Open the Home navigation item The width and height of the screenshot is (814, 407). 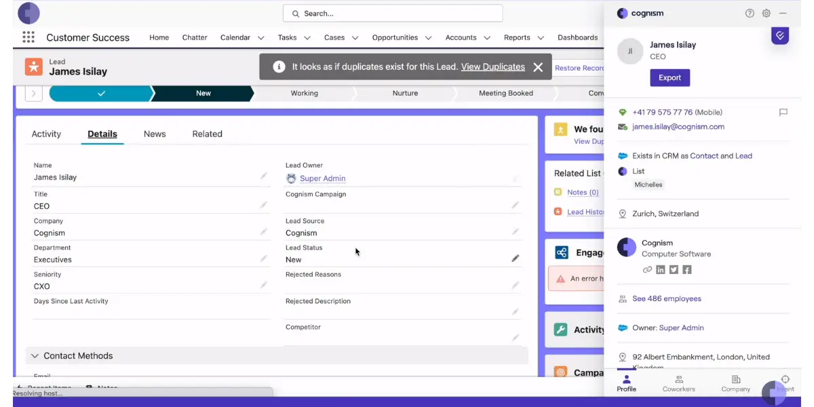(x=159, y=37)
